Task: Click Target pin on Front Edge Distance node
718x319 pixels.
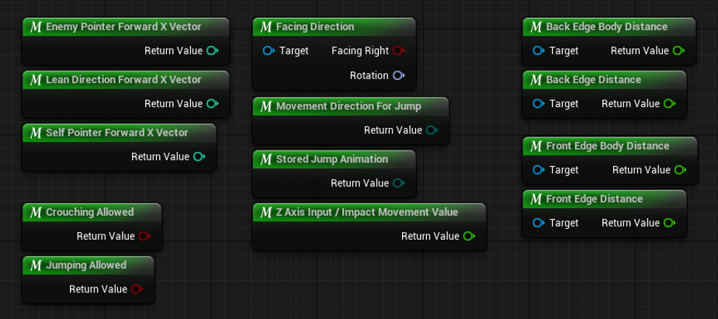Action: click(539, 223)
